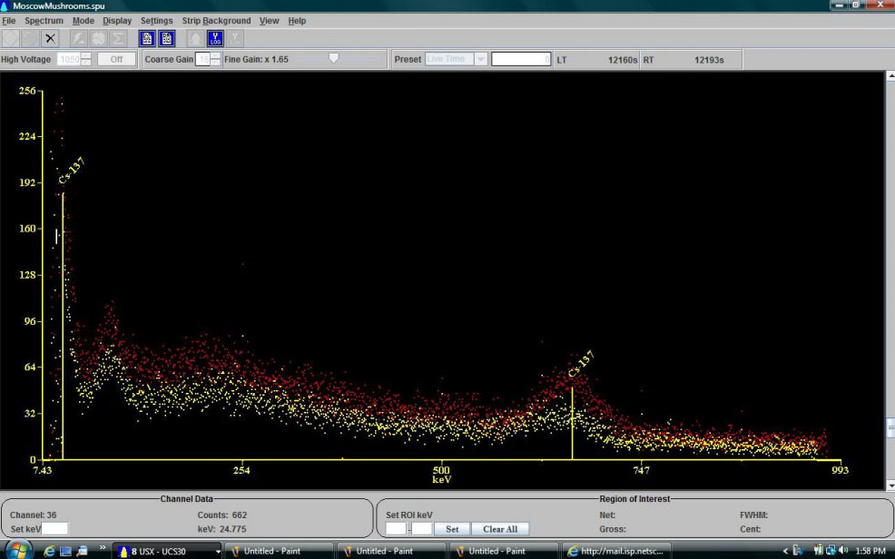Open the Preset Live Time dropdown
895x559 pixels.
pos(480,59)
